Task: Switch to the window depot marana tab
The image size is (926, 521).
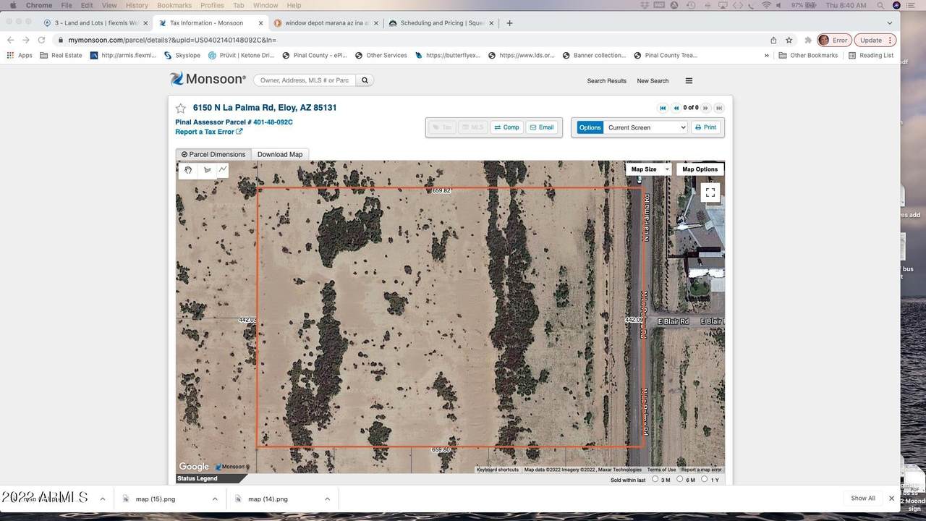Action: click(x=327, y=23)
